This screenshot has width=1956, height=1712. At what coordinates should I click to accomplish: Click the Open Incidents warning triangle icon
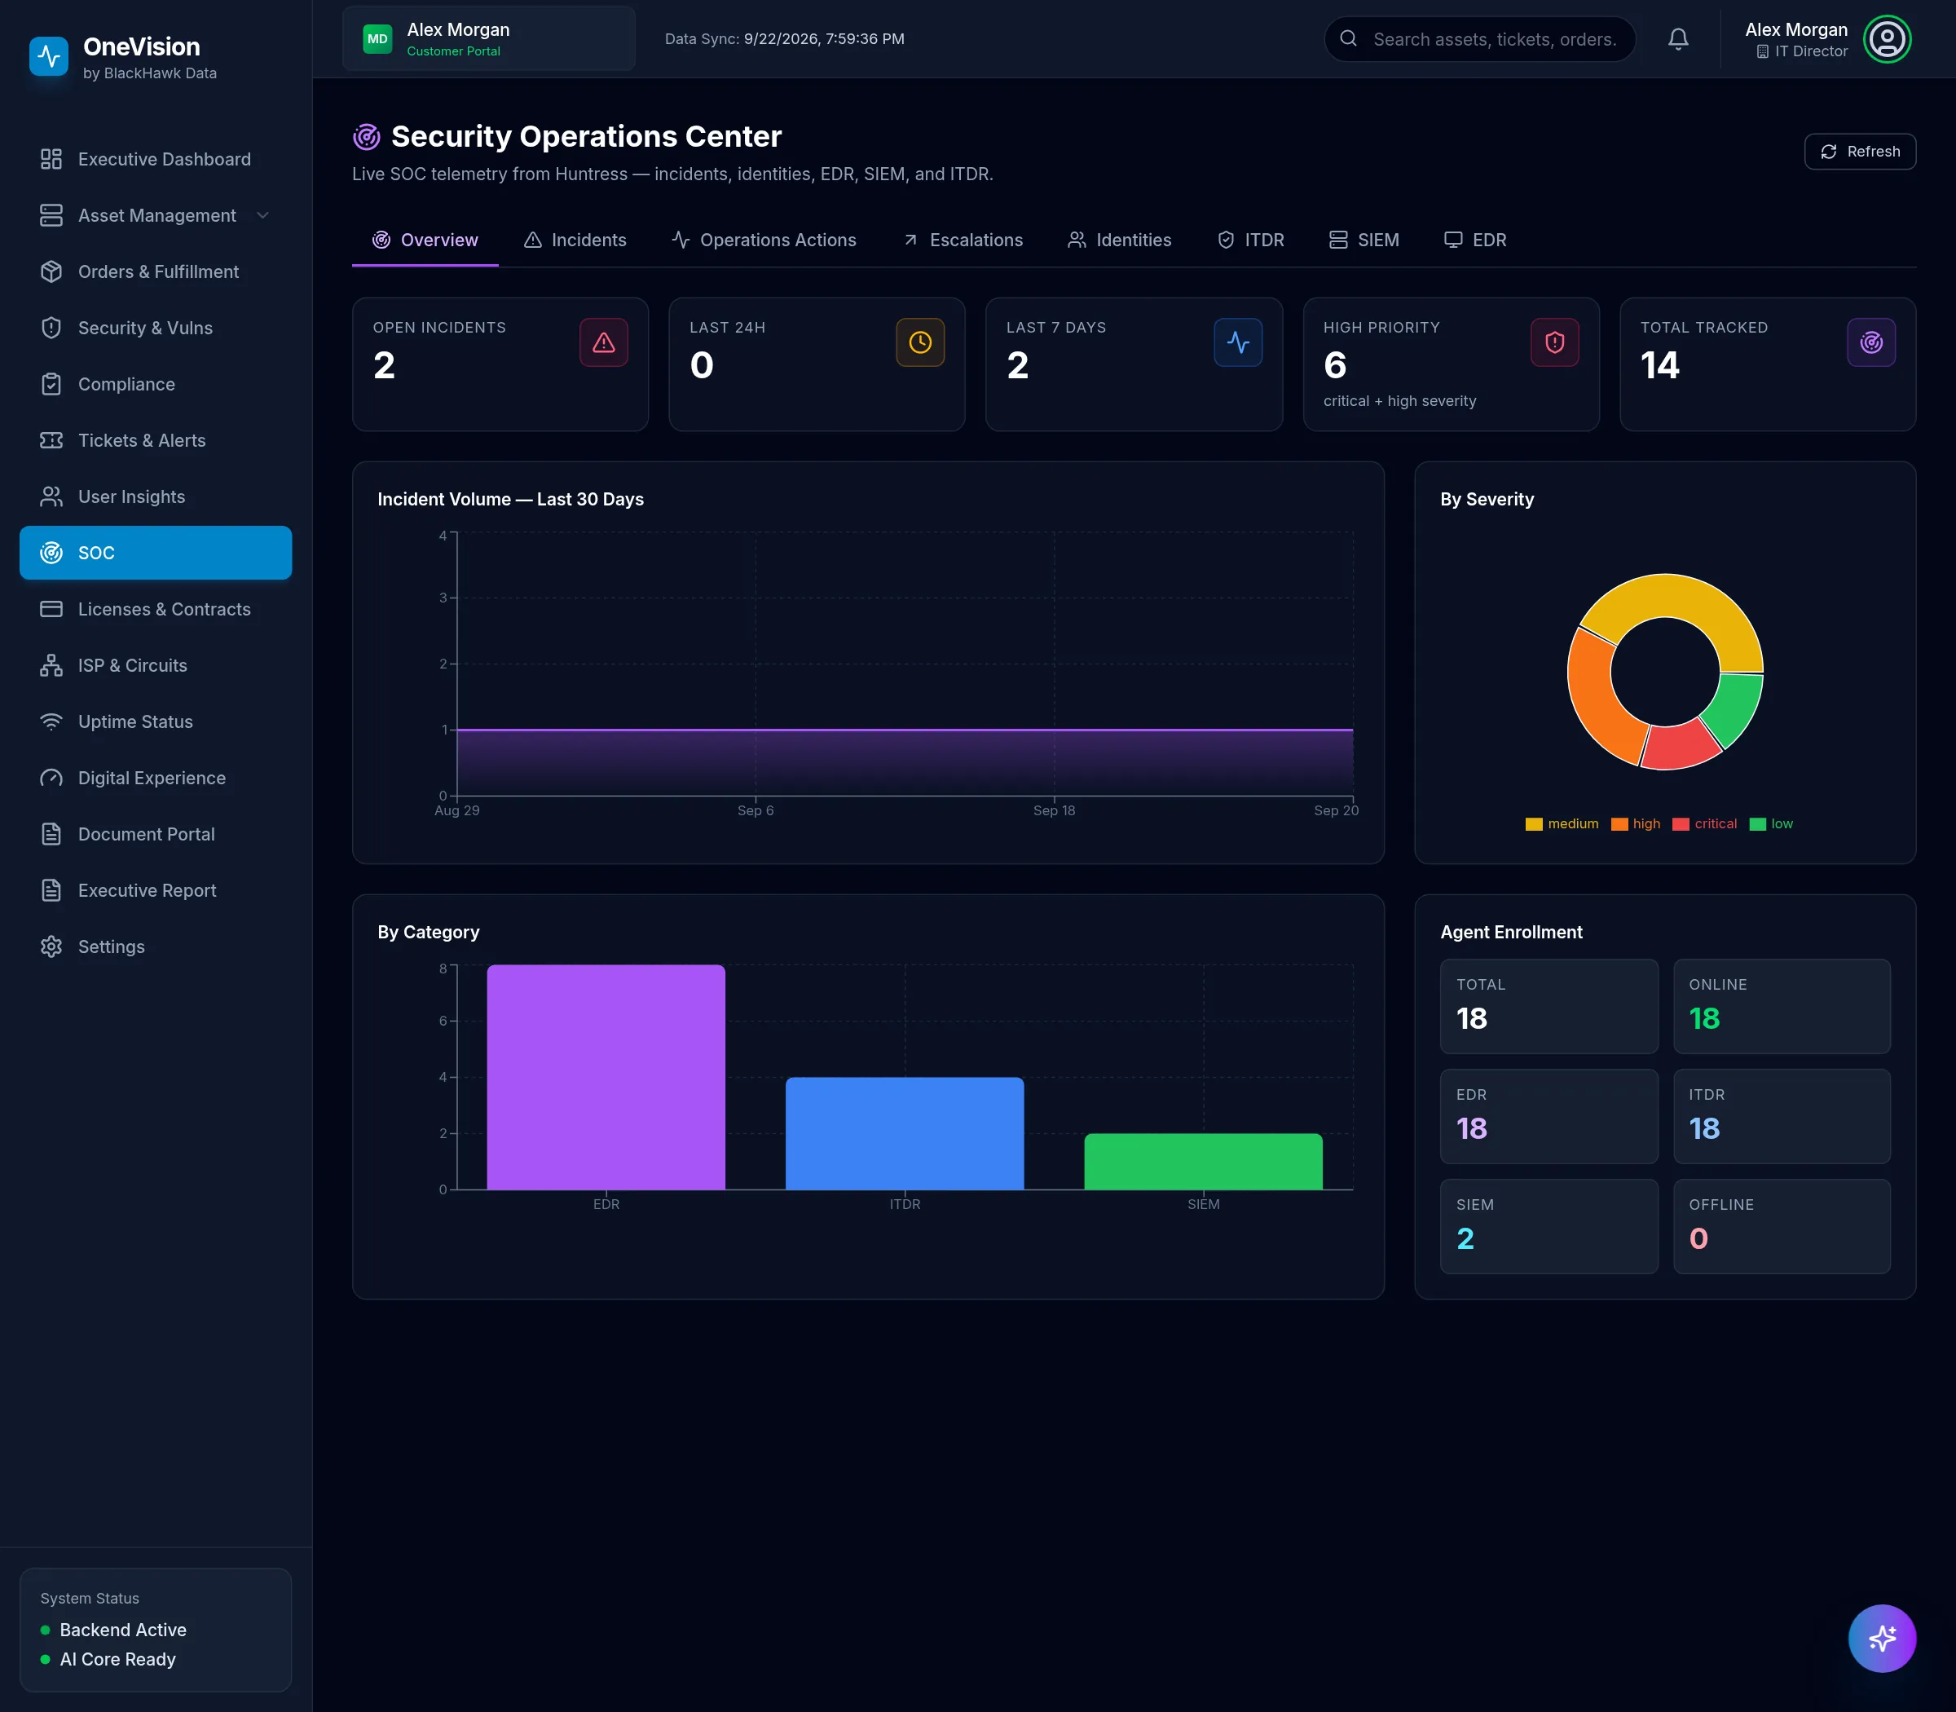(x=604, y=342)
